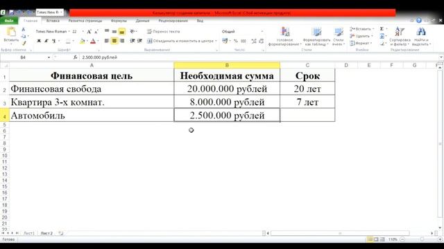
Task: Switch to Рецензирование ribbon tab
Action: click(173, 21)
